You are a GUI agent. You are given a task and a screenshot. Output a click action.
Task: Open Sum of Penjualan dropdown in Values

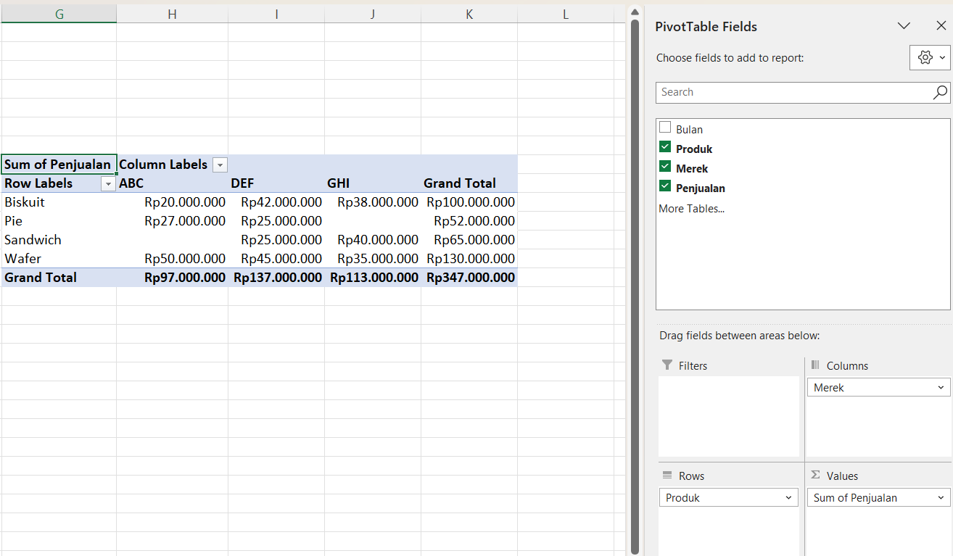click(x=941, y=498)
